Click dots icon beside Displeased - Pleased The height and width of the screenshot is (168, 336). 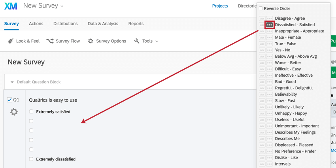click(269, 145)
